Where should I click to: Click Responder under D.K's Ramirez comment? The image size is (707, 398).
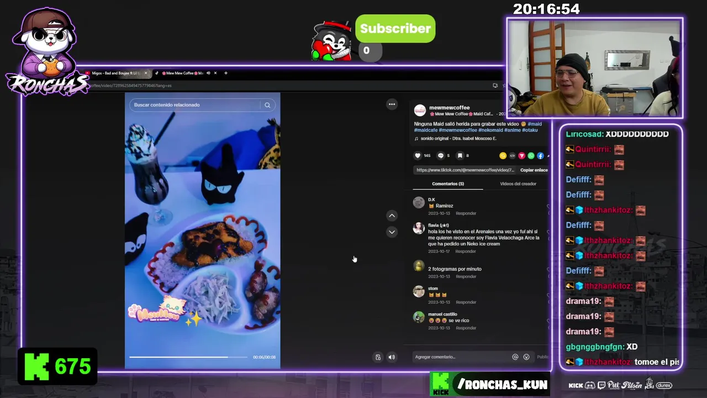pos(466,213)
